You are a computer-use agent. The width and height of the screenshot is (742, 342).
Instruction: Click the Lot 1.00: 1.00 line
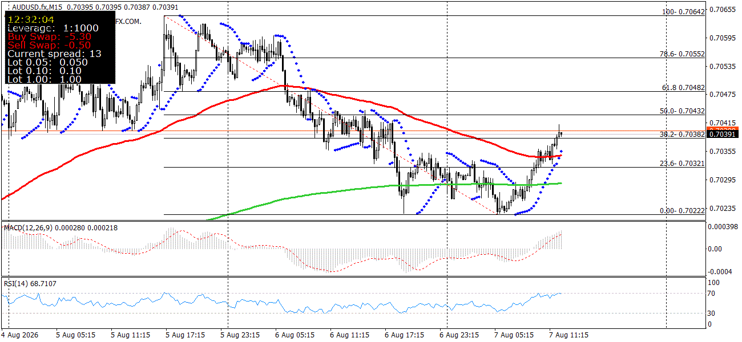click(44, 79)
